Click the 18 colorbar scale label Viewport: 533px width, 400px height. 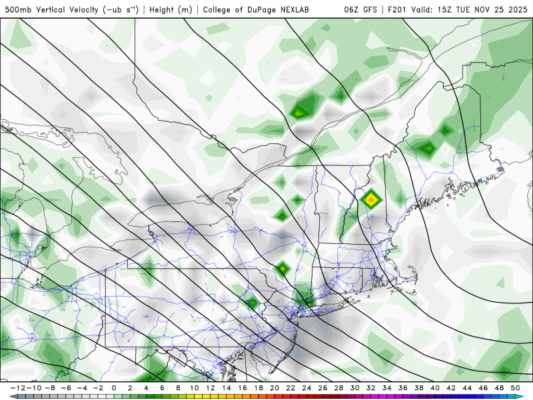(x=259, y=388)
